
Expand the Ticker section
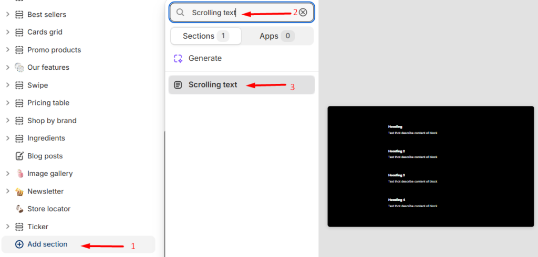coord(7,227)
